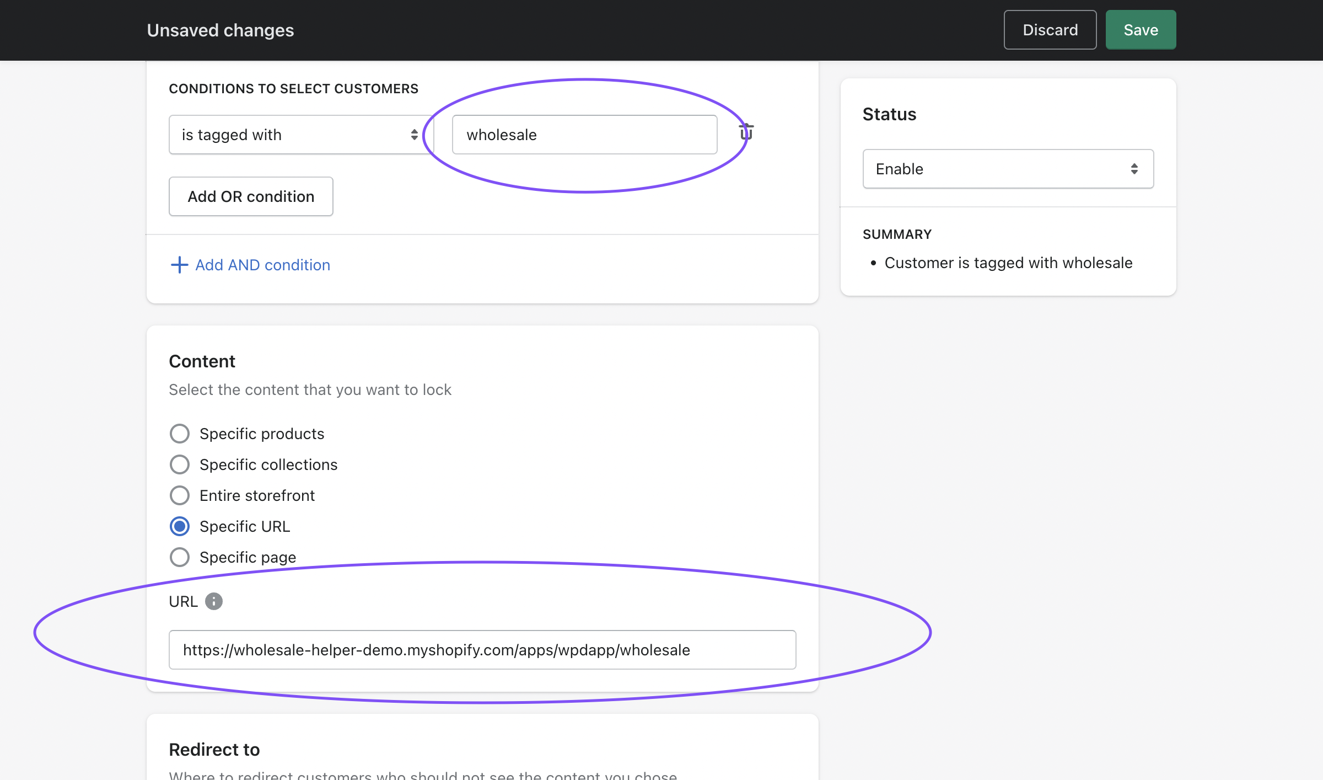Click the summary item 'Customer is tagged with wholesale'
The image size is (1323, 780).
[x=1008, y=263]
